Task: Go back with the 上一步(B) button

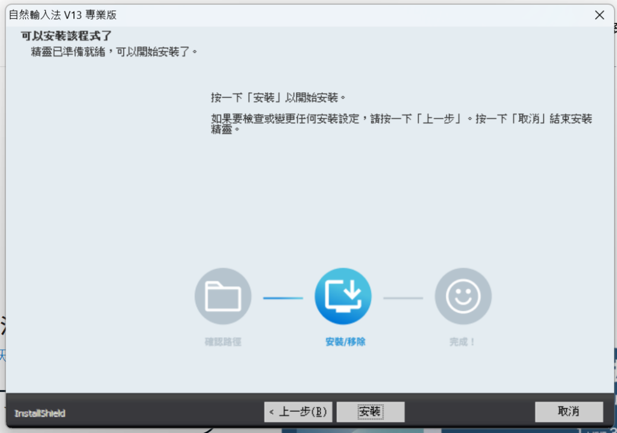Action: tap(298, 411)
